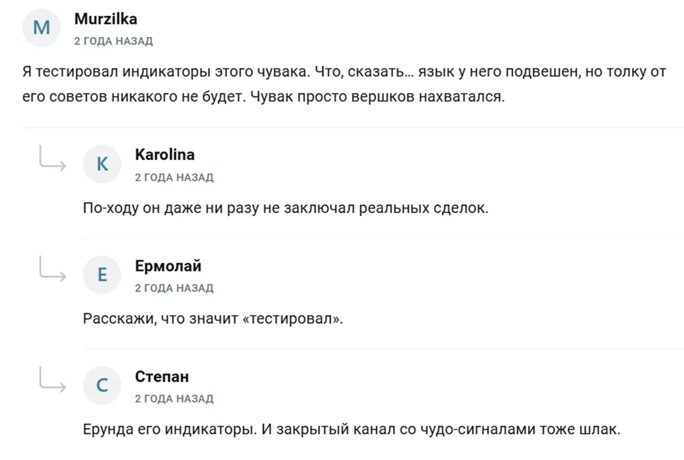This screenshot has height=460, width=684.
Task: Click Степан's reply about чудо-сигналами
Action: [351, 429]
